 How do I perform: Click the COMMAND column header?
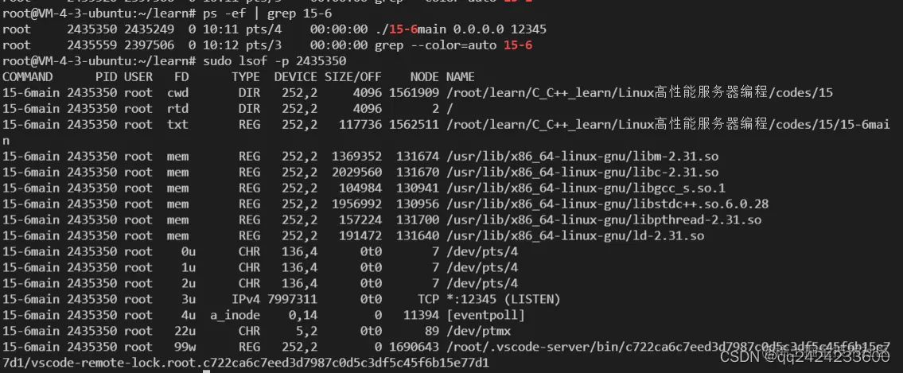click(x=28, y=77)
